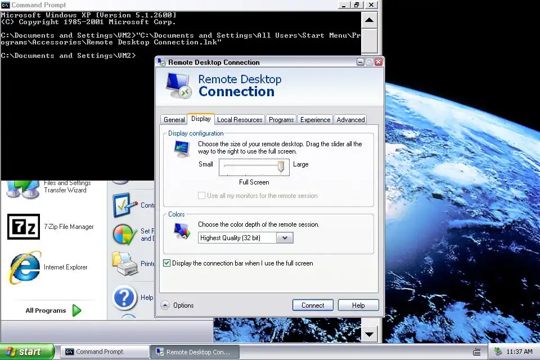
Task: Click the 'Full Screen' size label
Action: coord(254,182)
